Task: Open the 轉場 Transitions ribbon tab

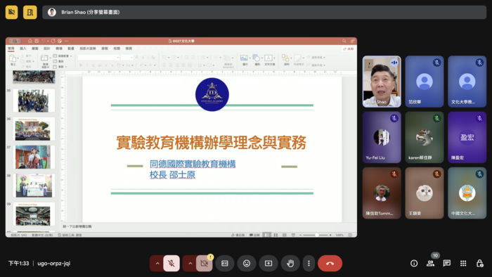Action: (x=58, y=49)
